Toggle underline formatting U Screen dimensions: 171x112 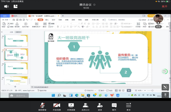[64, 27]
